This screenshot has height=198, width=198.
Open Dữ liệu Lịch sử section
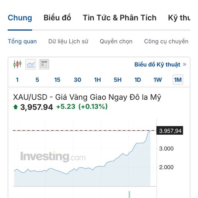click(x=68, y=42)
